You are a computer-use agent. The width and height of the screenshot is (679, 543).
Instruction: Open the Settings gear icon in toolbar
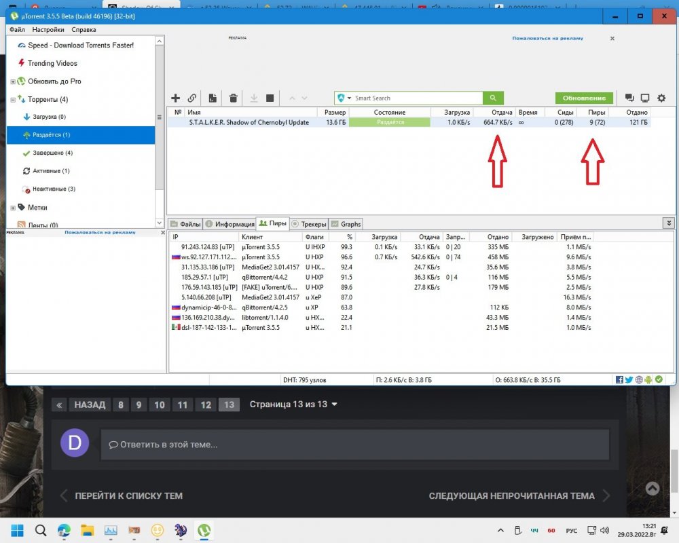[661, 98]
